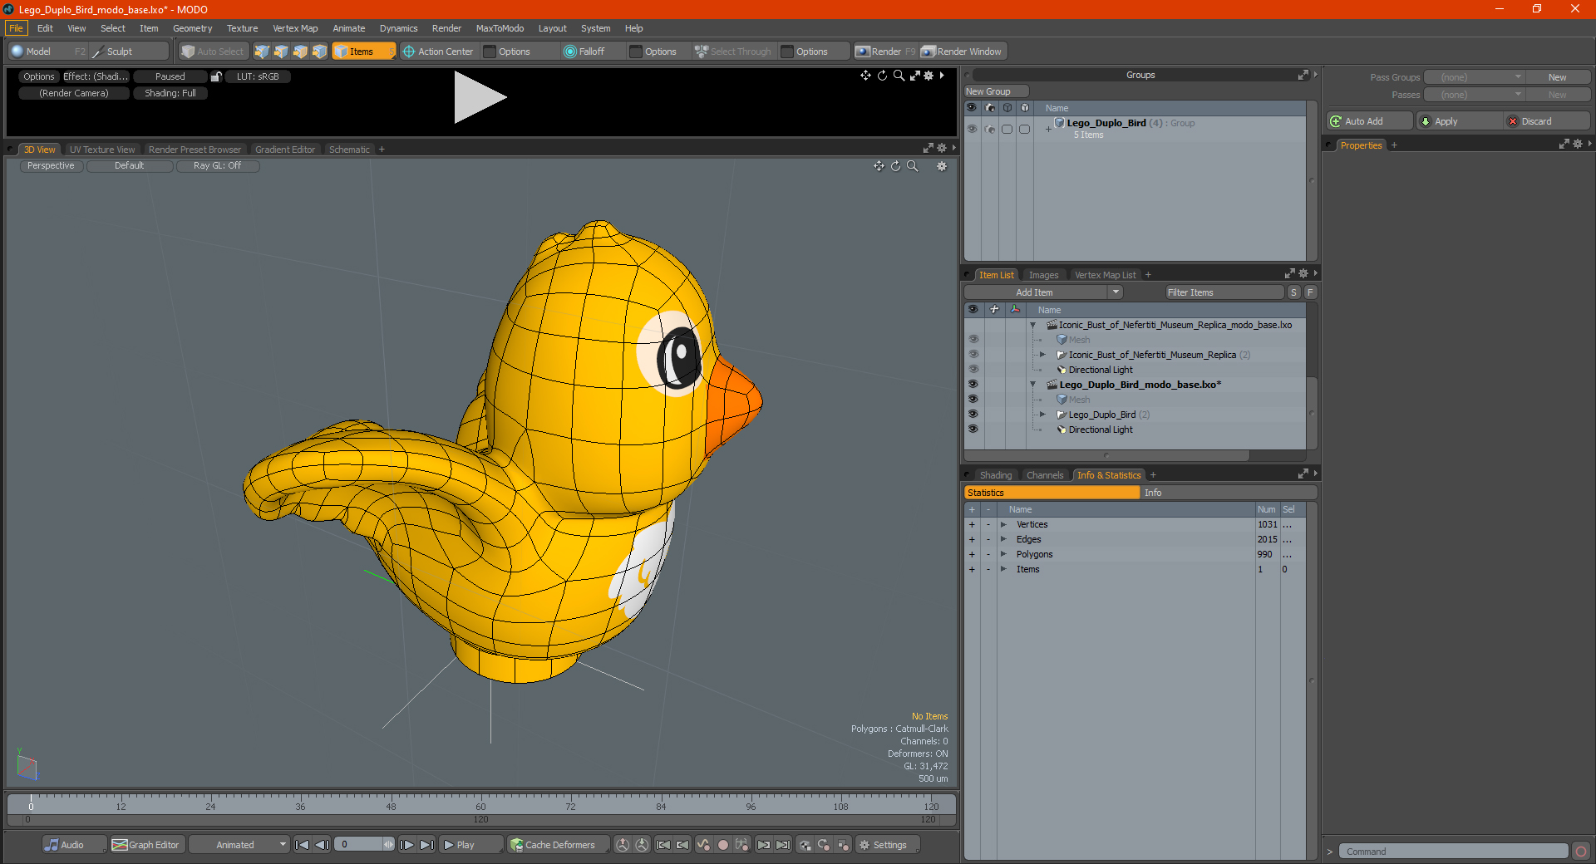This screenshot has width=1596, height=864.
Task: Expand Lego_Duplo_Bird group with plus
Action: coord(1048,129)
